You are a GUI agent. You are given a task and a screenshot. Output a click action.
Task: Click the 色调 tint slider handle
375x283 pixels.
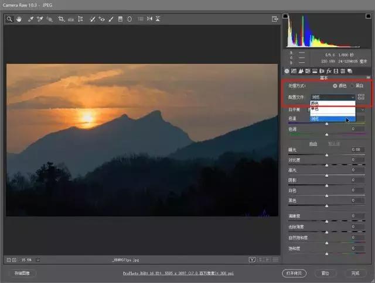[327, 134]
